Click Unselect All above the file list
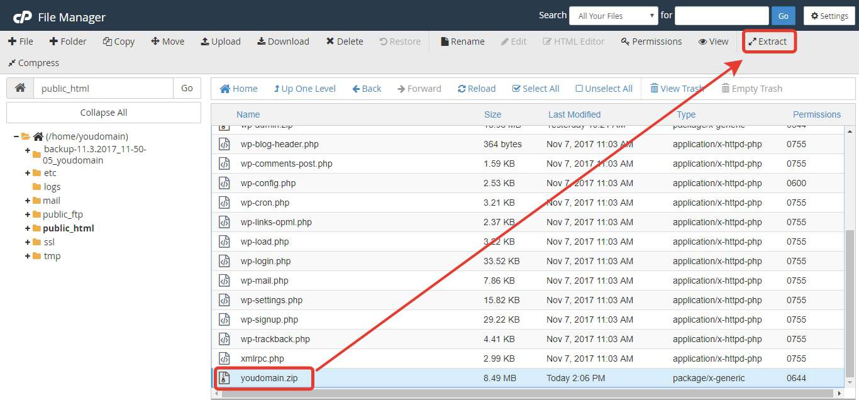Viewport: 859px width, 400px height. (x=603, y=89)
